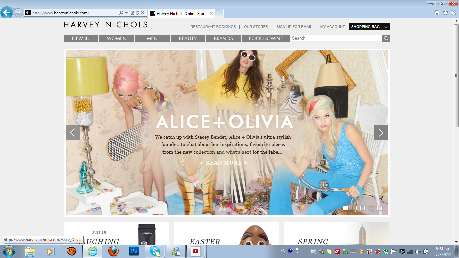Launch Photoshop from the taskbar
459x258 pixels.
pos(134,251)
